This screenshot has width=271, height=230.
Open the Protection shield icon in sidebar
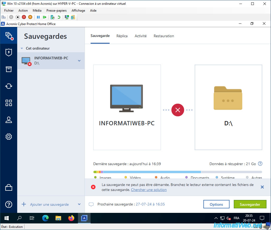(9, 52)
